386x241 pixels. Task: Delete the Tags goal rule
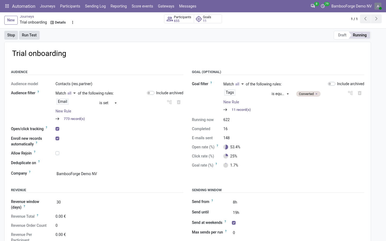click(360, 93)
